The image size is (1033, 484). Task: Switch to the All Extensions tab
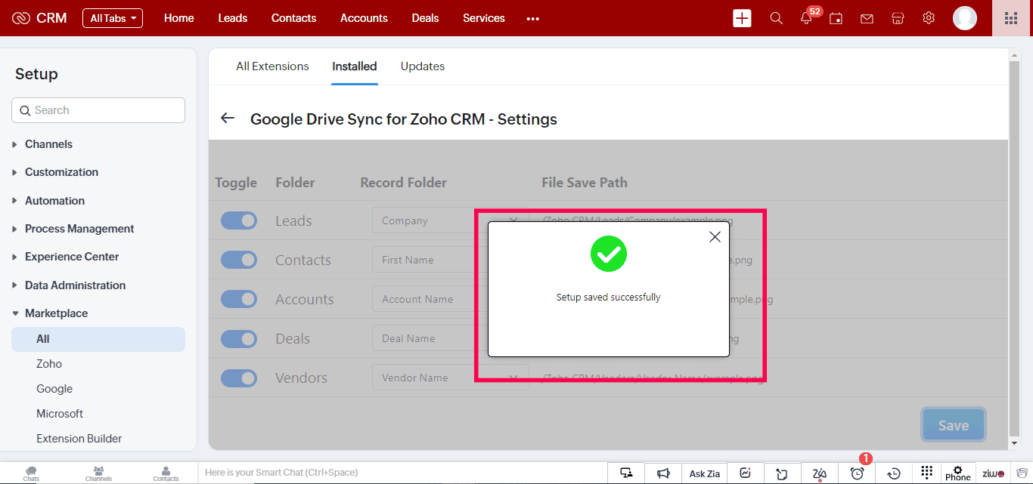pyautogui.click(x=272, y=66)
